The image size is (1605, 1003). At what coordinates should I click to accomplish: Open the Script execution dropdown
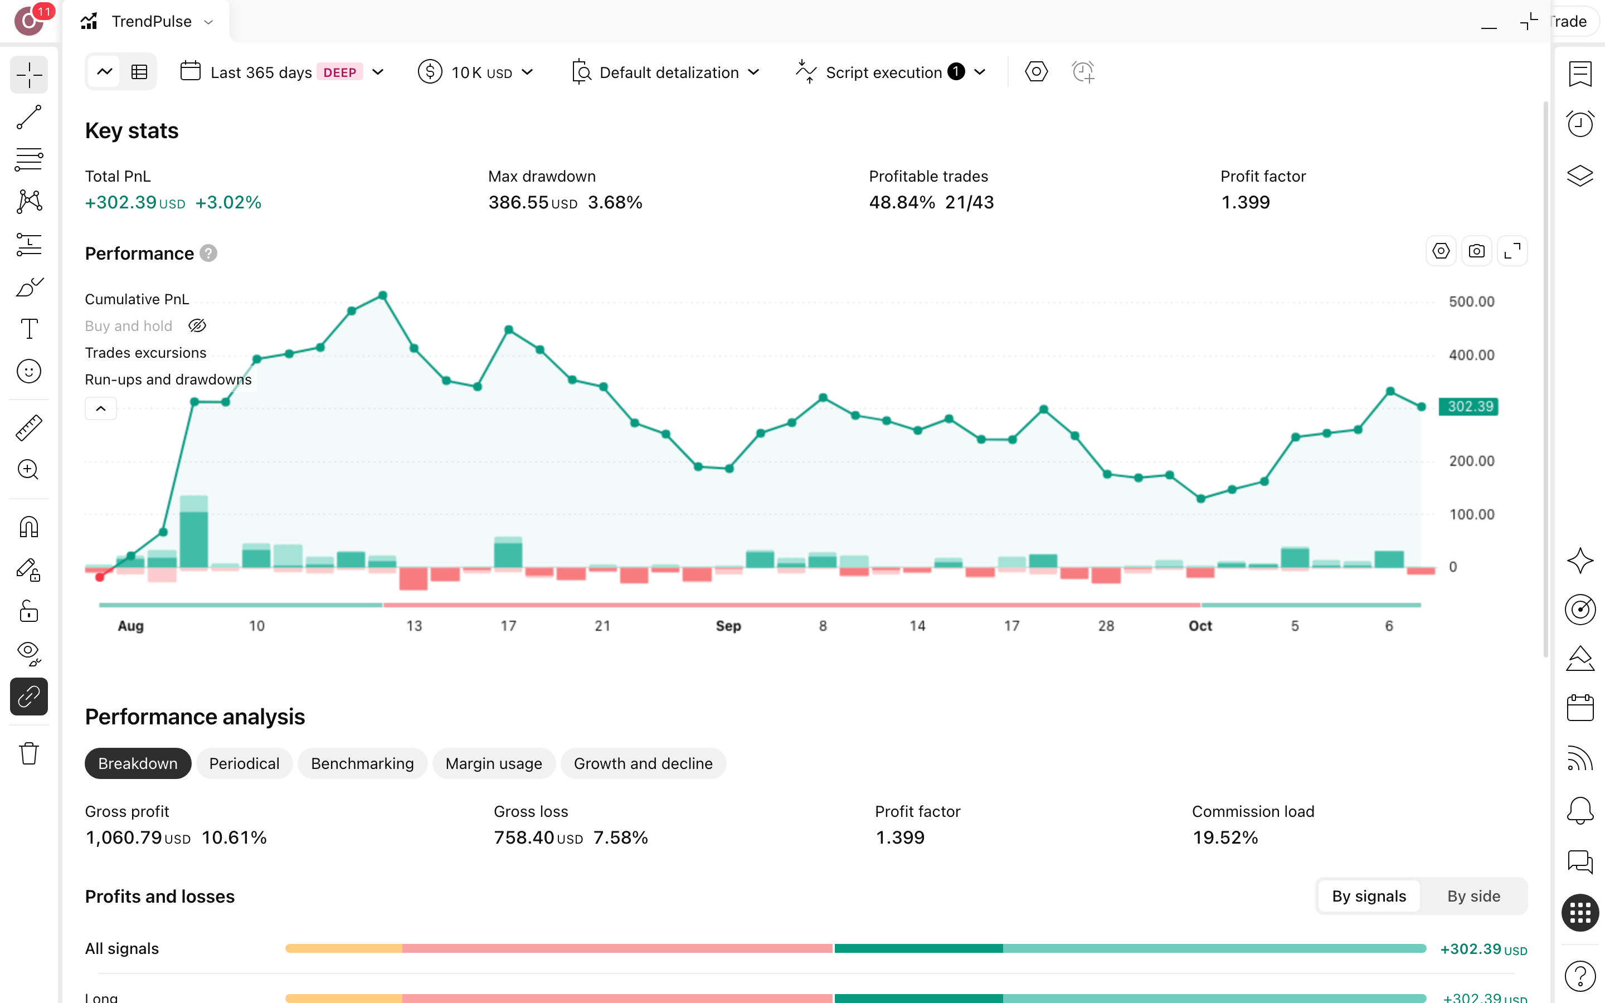pyautogui.click(x=891, y=72)
